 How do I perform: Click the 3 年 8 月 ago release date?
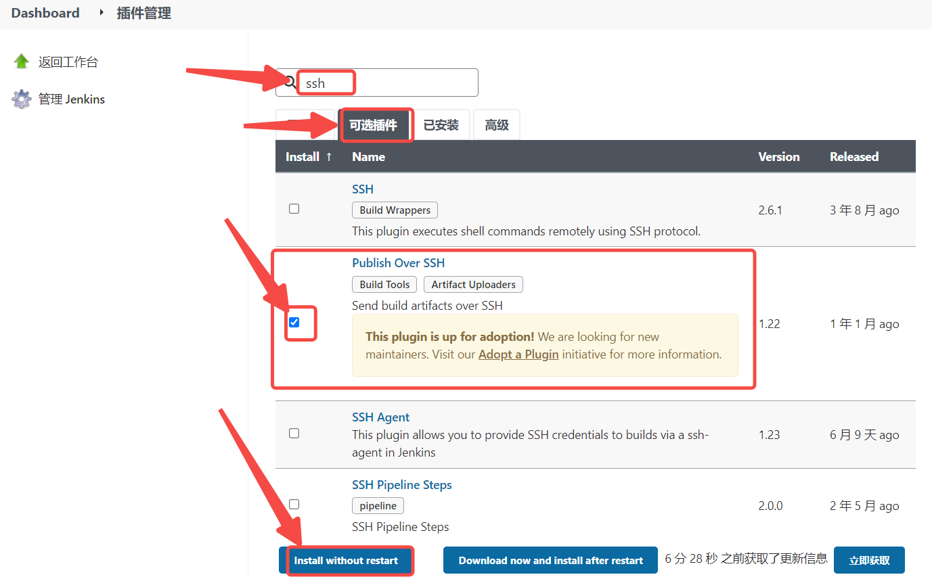click(x=864, y=210)
